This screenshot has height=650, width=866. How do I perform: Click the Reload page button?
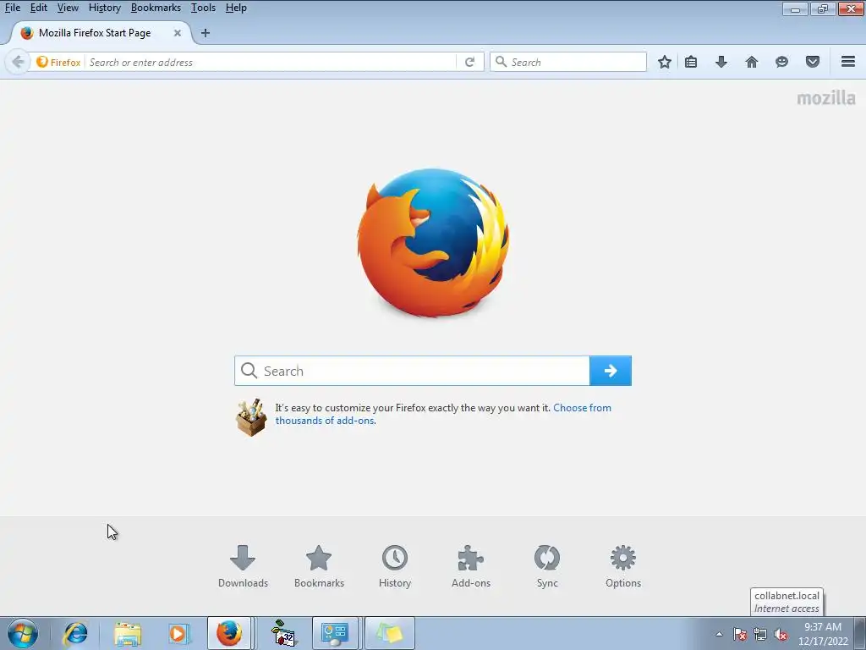(470, 62)
